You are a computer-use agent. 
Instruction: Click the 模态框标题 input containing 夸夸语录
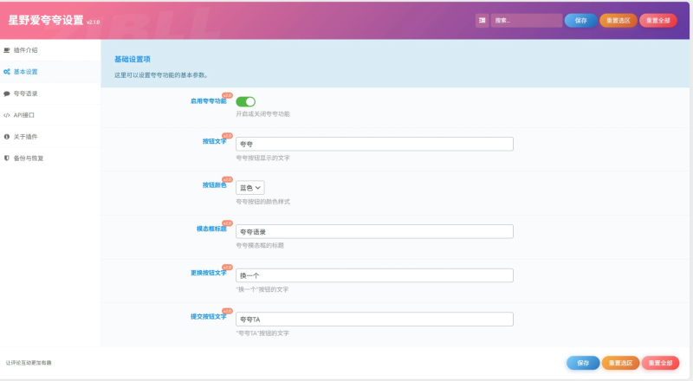374,231
